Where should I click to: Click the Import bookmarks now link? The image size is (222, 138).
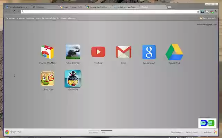click(x=66, y=18)
